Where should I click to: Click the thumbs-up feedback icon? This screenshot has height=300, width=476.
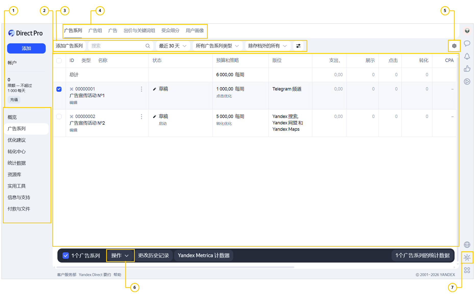pyautogui.click(x=467, y=69)
